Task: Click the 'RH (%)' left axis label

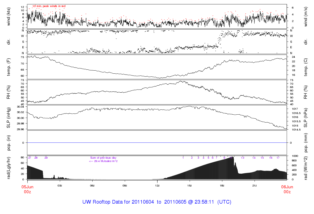Action: coord(9,92)
